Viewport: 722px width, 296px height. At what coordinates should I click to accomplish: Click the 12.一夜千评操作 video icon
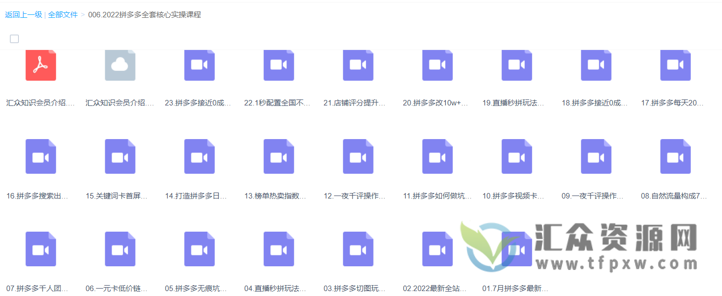click(358, 156)
